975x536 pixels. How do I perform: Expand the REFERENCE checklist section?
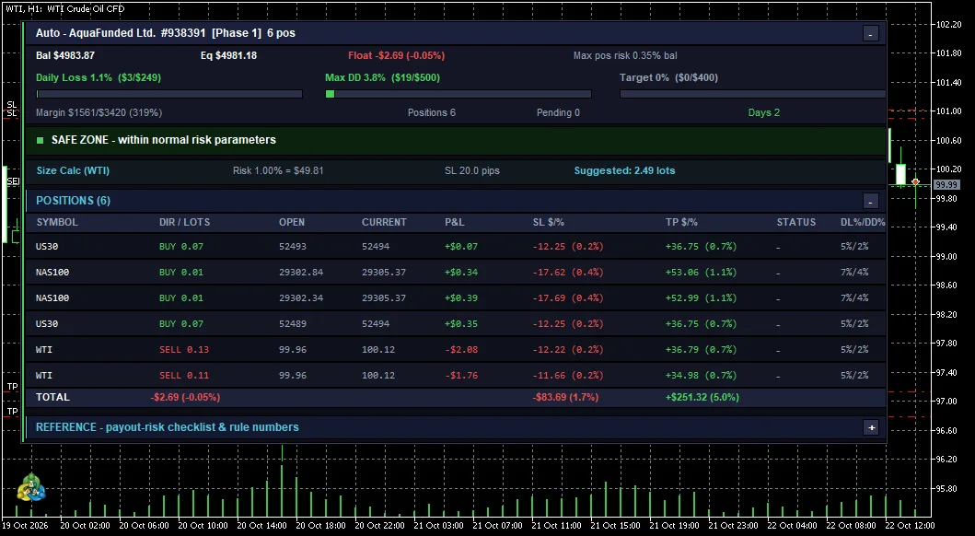(871, 427)
